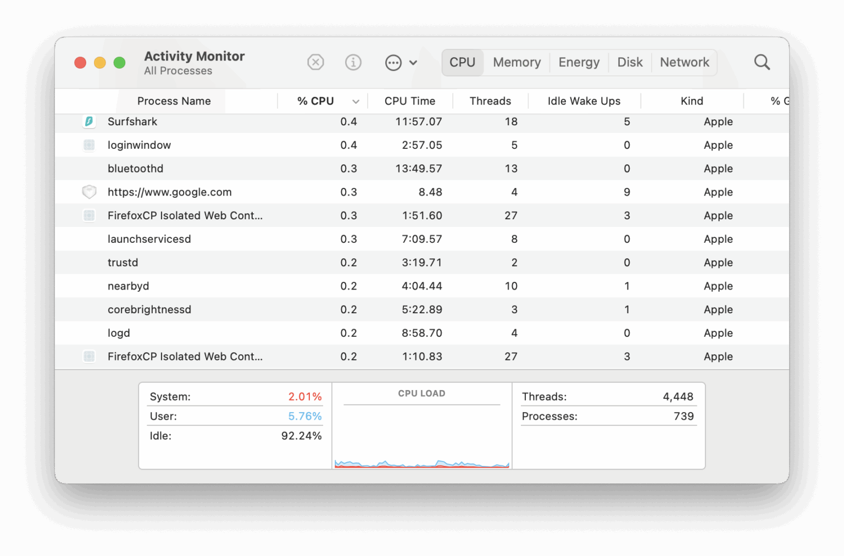Image resolution: width=844 pixels, height=556 pixels.
Task: Click the More Options ellipsis icon
Action: [393, 62]
